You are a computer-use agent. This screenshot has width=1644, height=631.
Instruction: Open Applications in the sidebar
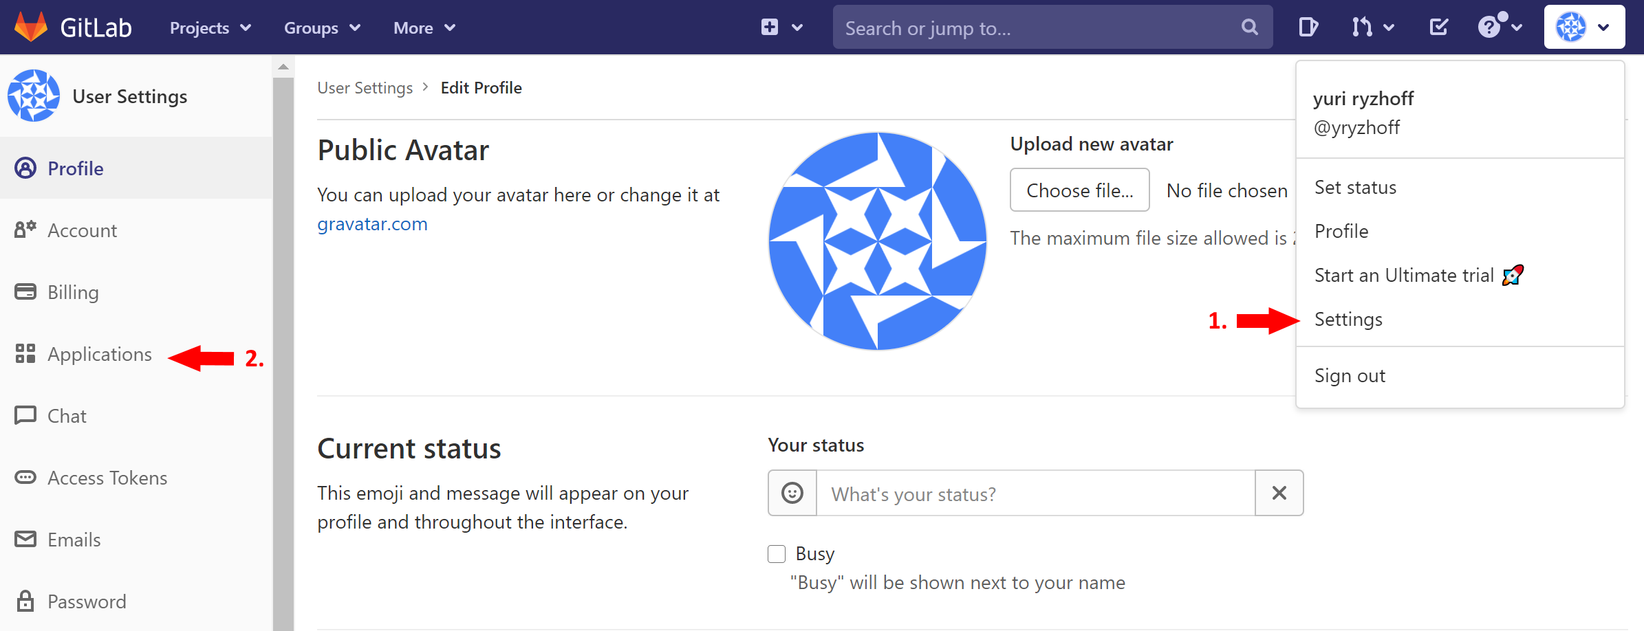tap(100, 355)
